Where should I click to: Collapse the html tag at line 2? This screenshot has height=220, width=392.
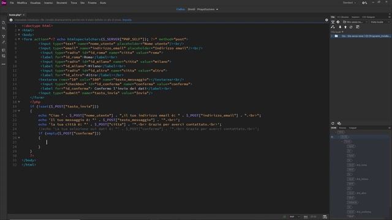pyautogui.click(x=19, y=30)
